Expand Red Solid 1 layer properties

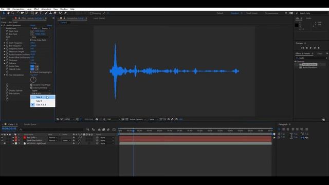click(x=13, y=138)
